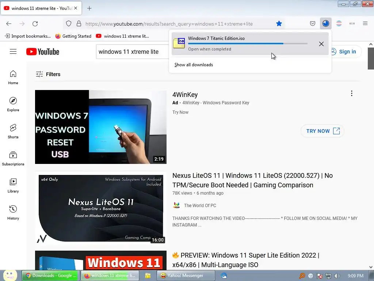Image resolution: width=374 pixels, height=281 pixels.
Task: Click the scrollbar down arrow
Action: (371, 267)
